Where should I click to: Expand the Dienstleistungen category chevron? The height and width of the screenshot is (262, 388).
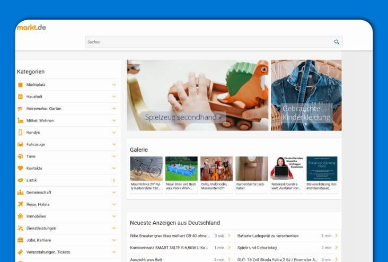coord(114,228)
